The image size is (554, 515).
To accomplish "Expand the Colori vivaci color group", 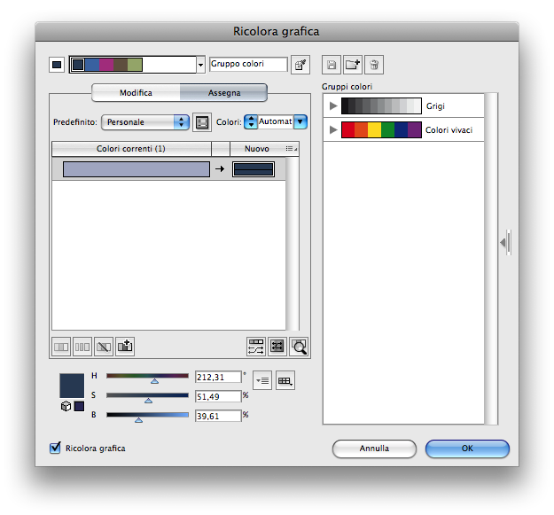I will [x=332, y=130].
